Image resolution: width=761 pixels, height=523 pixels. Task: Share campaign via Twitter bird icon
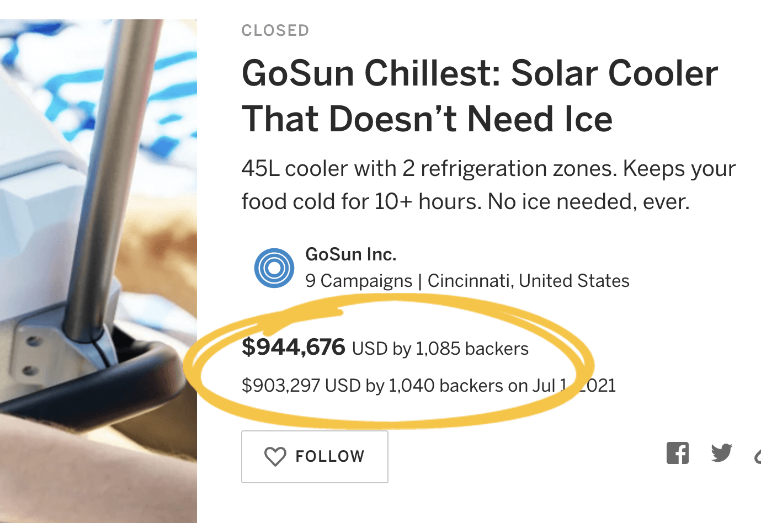[x=722, y=453]
